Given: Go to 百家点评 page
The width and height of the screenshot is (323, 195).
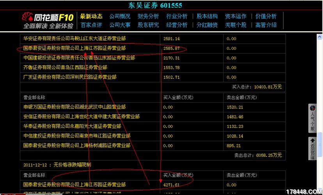Looking at the screenshot, I should pyautogui.click(x=91, y=25).
